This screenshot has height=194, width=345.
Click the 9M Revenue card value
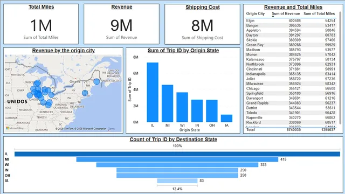tap(121, 25)
